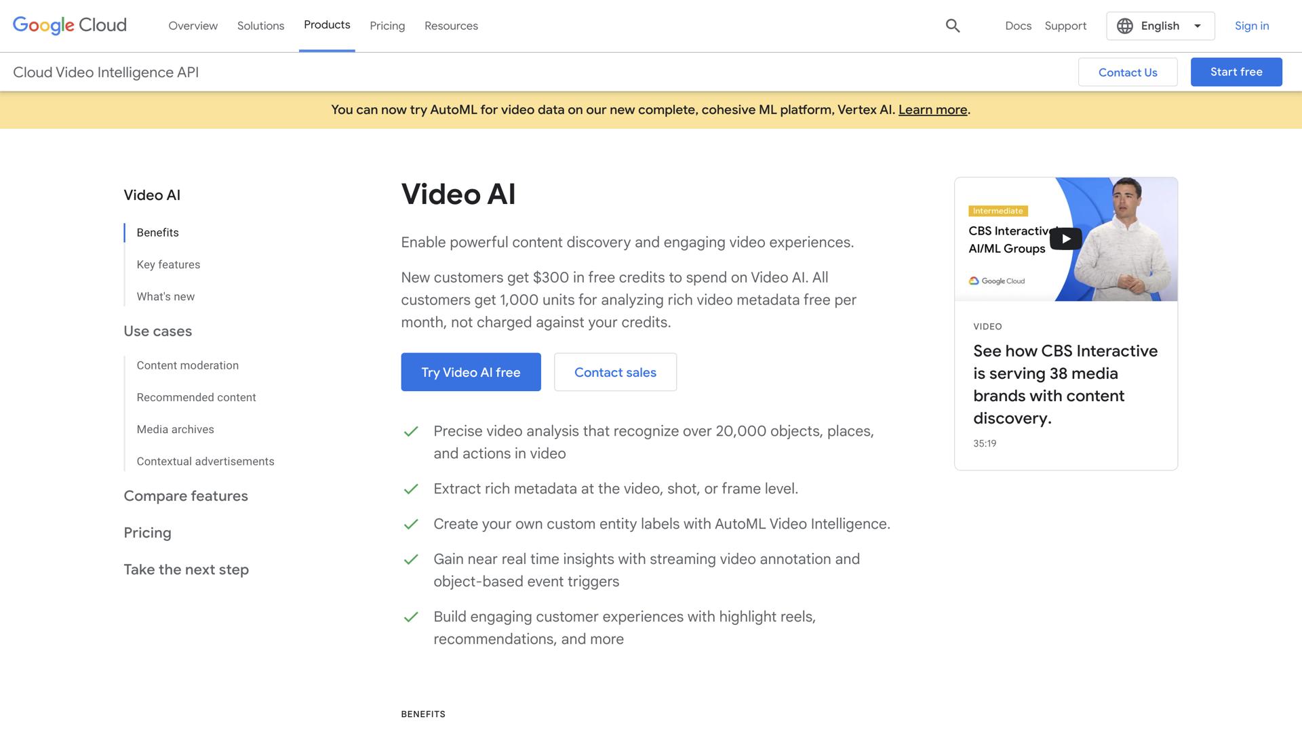Switch to the Products tab

327,26
